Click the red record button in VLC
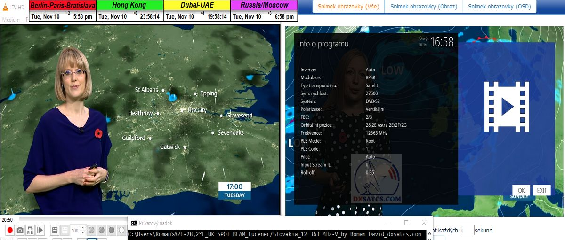The image size is (565, 240). point(9,230)
